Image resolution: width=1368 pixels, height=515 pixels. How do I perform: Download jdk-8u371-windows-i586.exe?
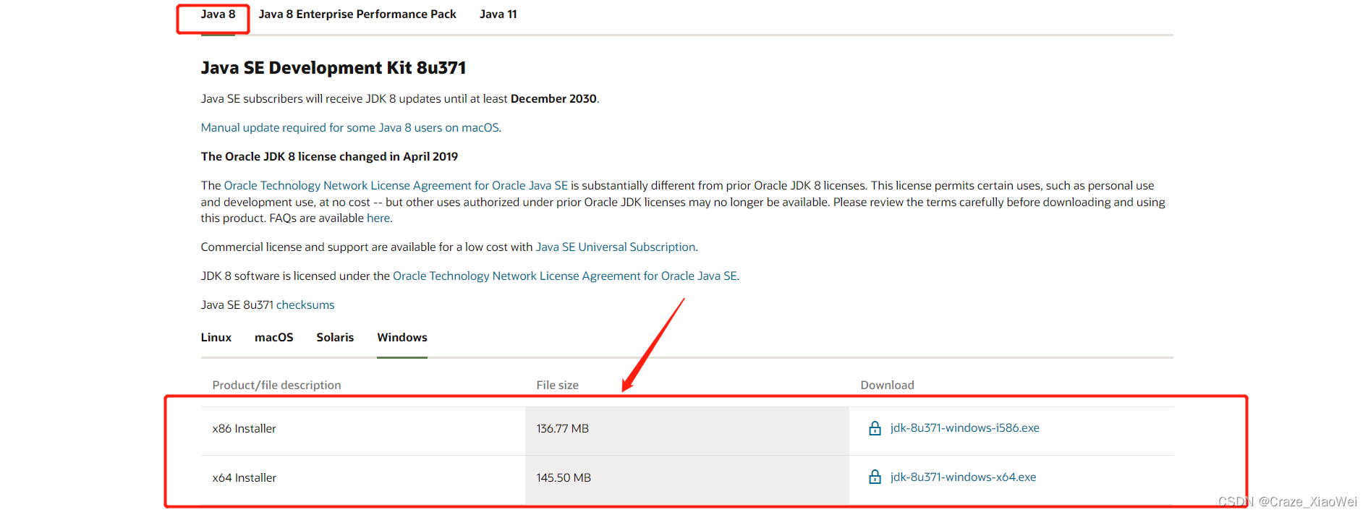(x=965, y=428)
